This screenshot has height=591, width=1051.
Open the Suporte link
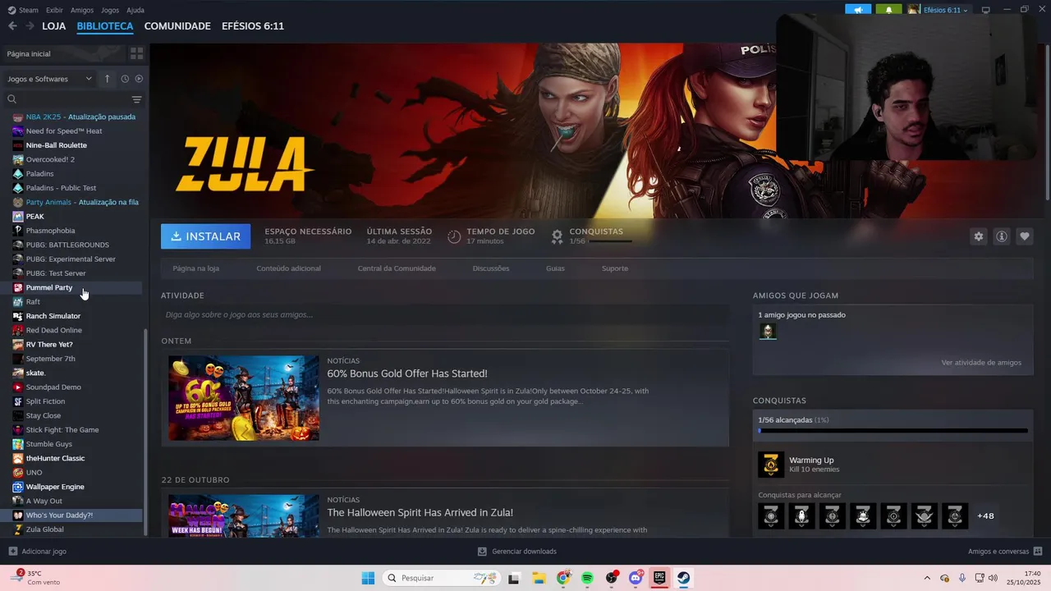click(615, 268)
